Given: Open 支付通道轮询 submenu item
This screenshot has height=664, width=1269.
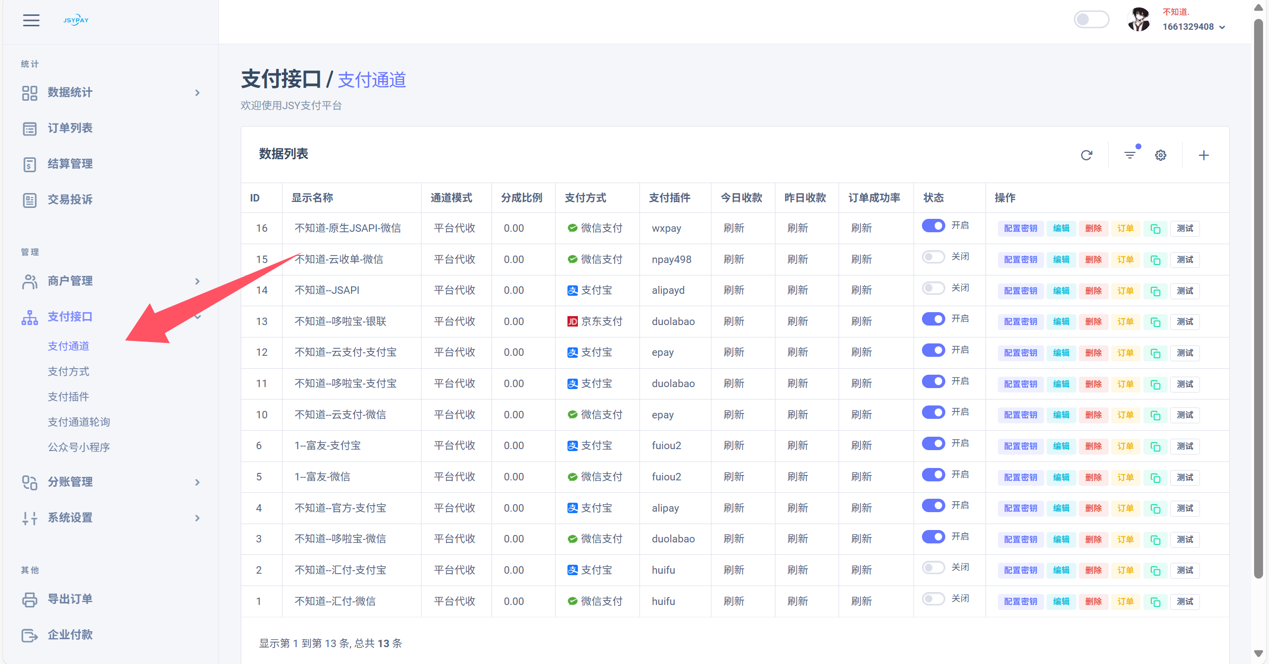Looking at the screenshot, I should coord(78,422).
